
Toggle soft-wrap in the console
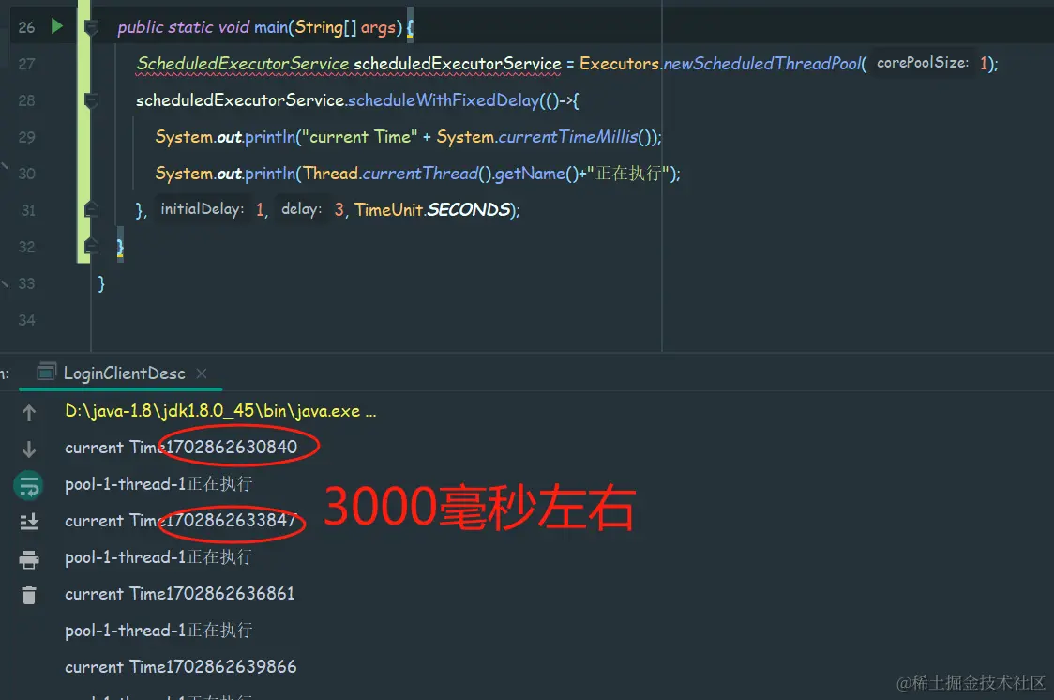coord(28,484)
